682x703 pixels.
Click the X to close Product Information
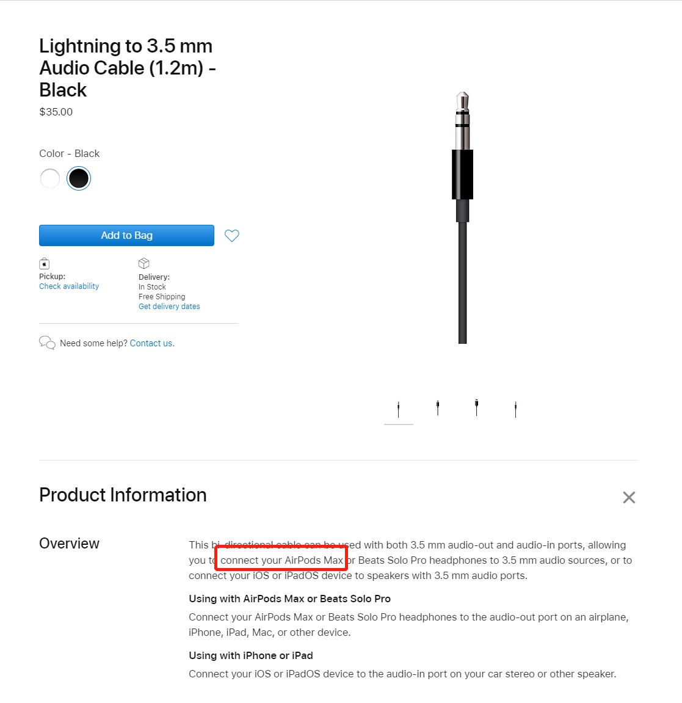tap(629, 498)
